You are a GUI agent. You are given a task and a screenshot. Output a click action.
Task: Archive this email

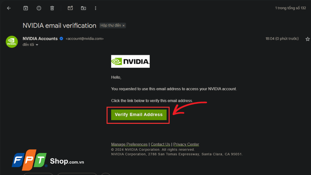[x=26, y=8]
